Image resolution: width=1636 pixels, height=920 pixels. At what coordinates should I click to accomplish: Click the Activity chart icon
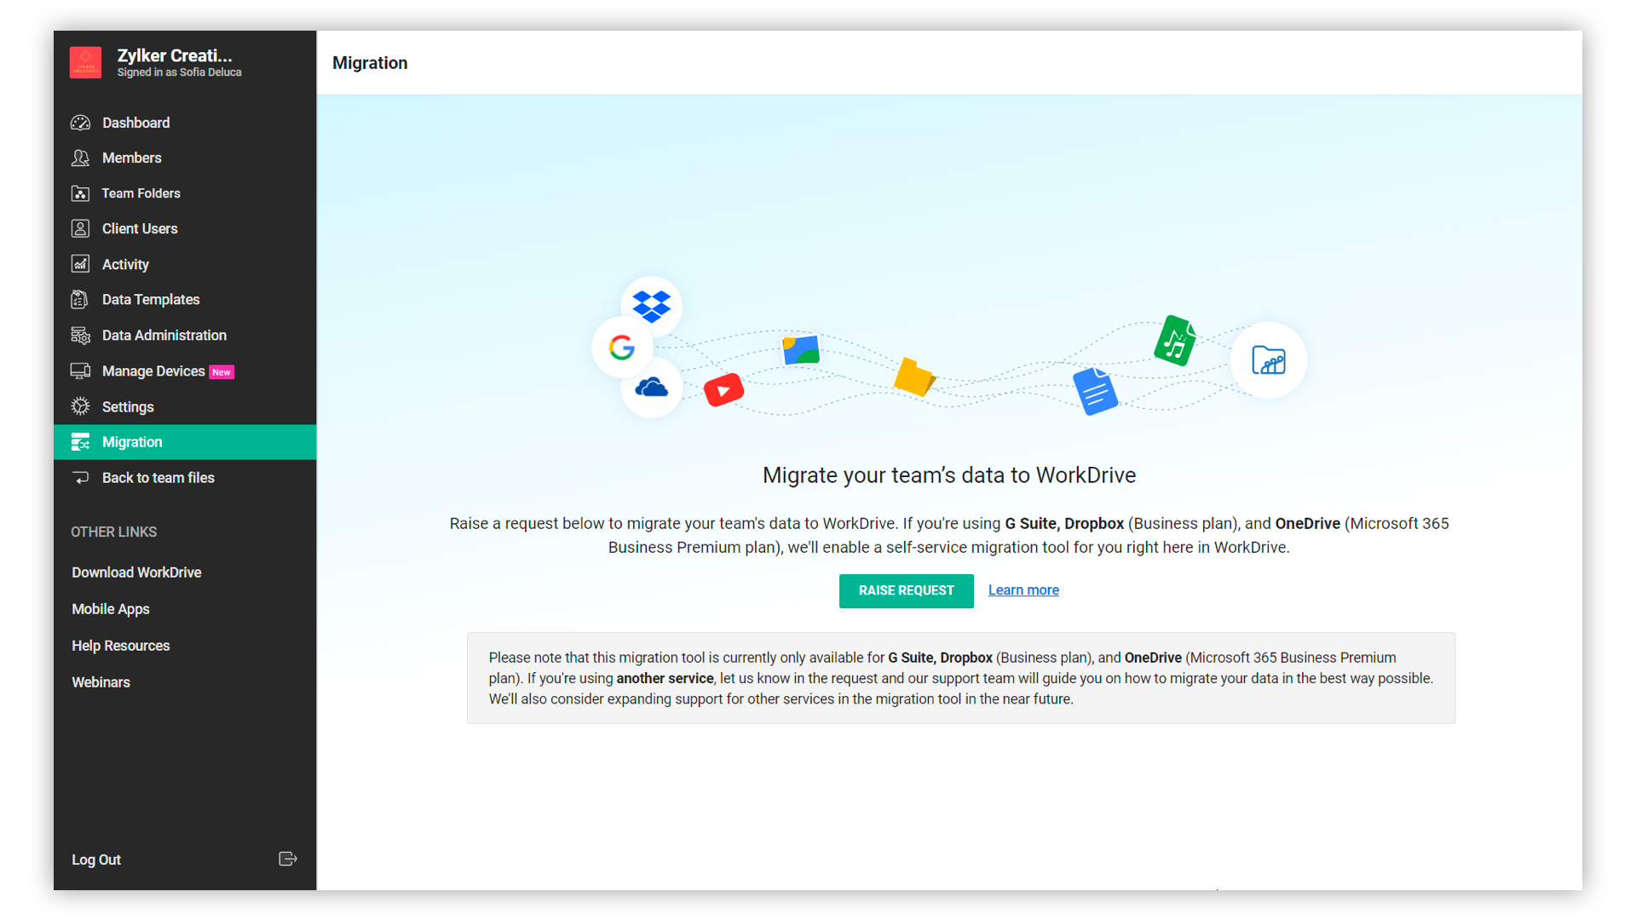coord(80,264)
